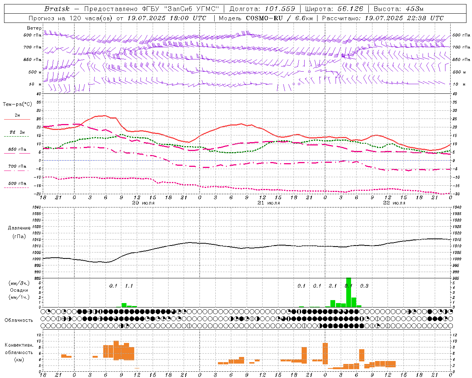
Task: Click 'Предоставлено ФГБУ "ЗапСиб УГМС"' text
Action: tap(152, 9)
